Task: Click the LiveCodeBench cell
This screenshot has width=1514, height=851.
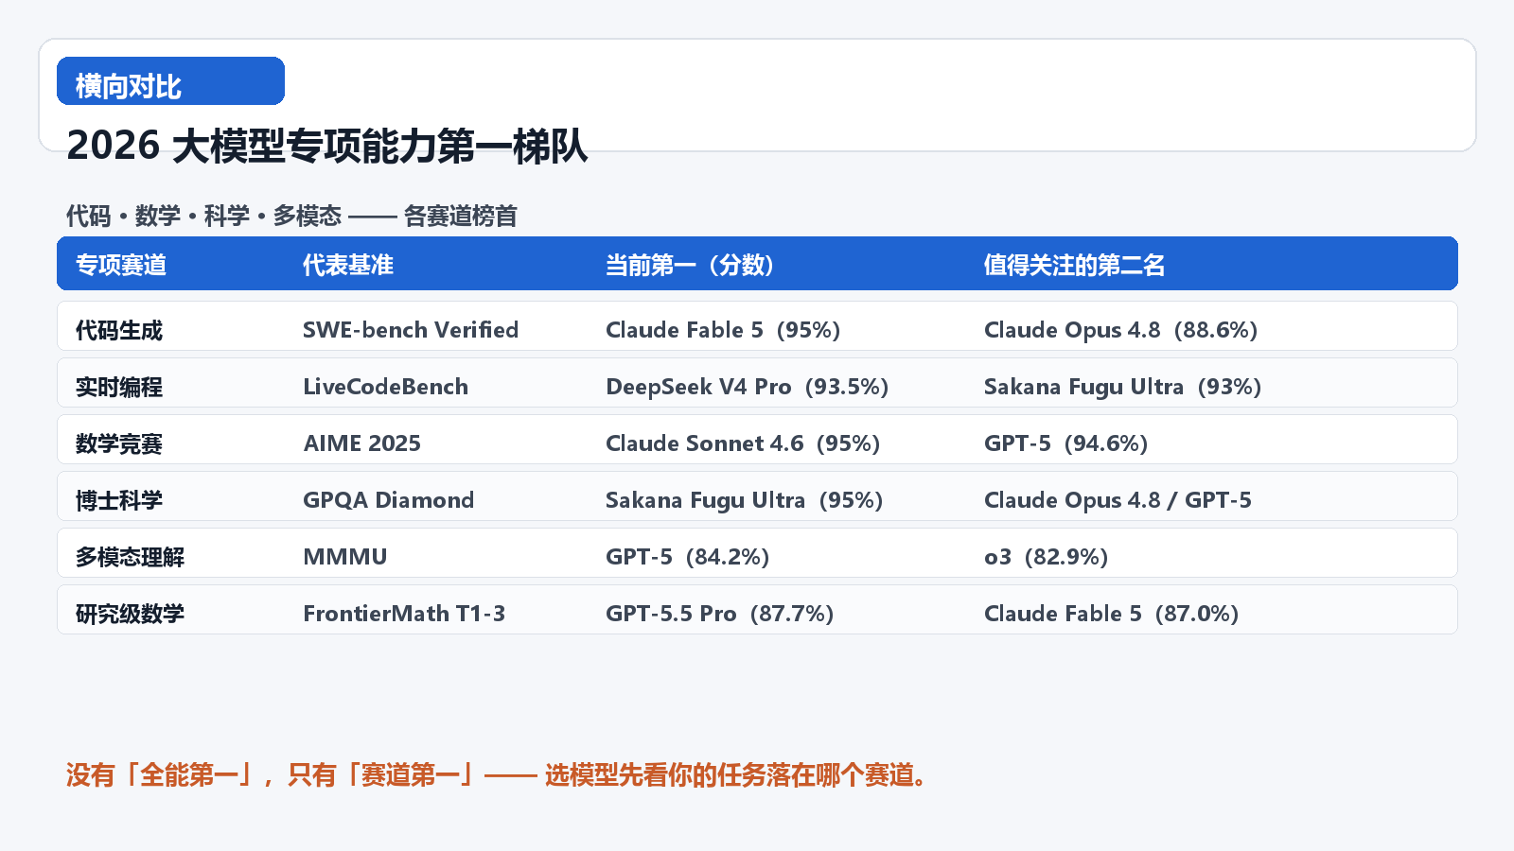Action: pyautogui.click(x=386, y=387)
